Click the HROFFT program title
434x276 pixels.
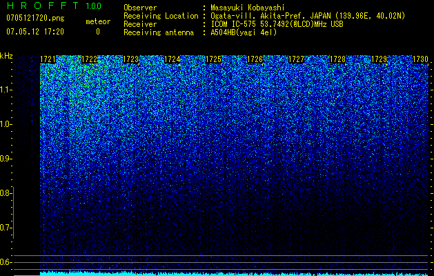coord(43,6)
